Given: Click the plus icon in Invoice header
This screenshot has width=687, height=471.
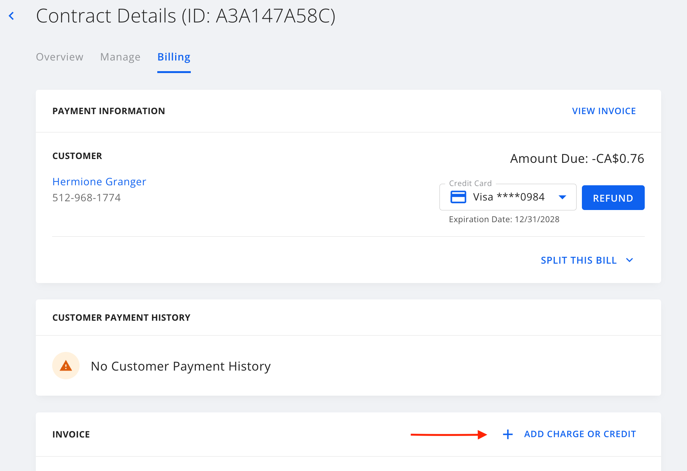Looking at the screenshot, I should click(x=508, y=434).
